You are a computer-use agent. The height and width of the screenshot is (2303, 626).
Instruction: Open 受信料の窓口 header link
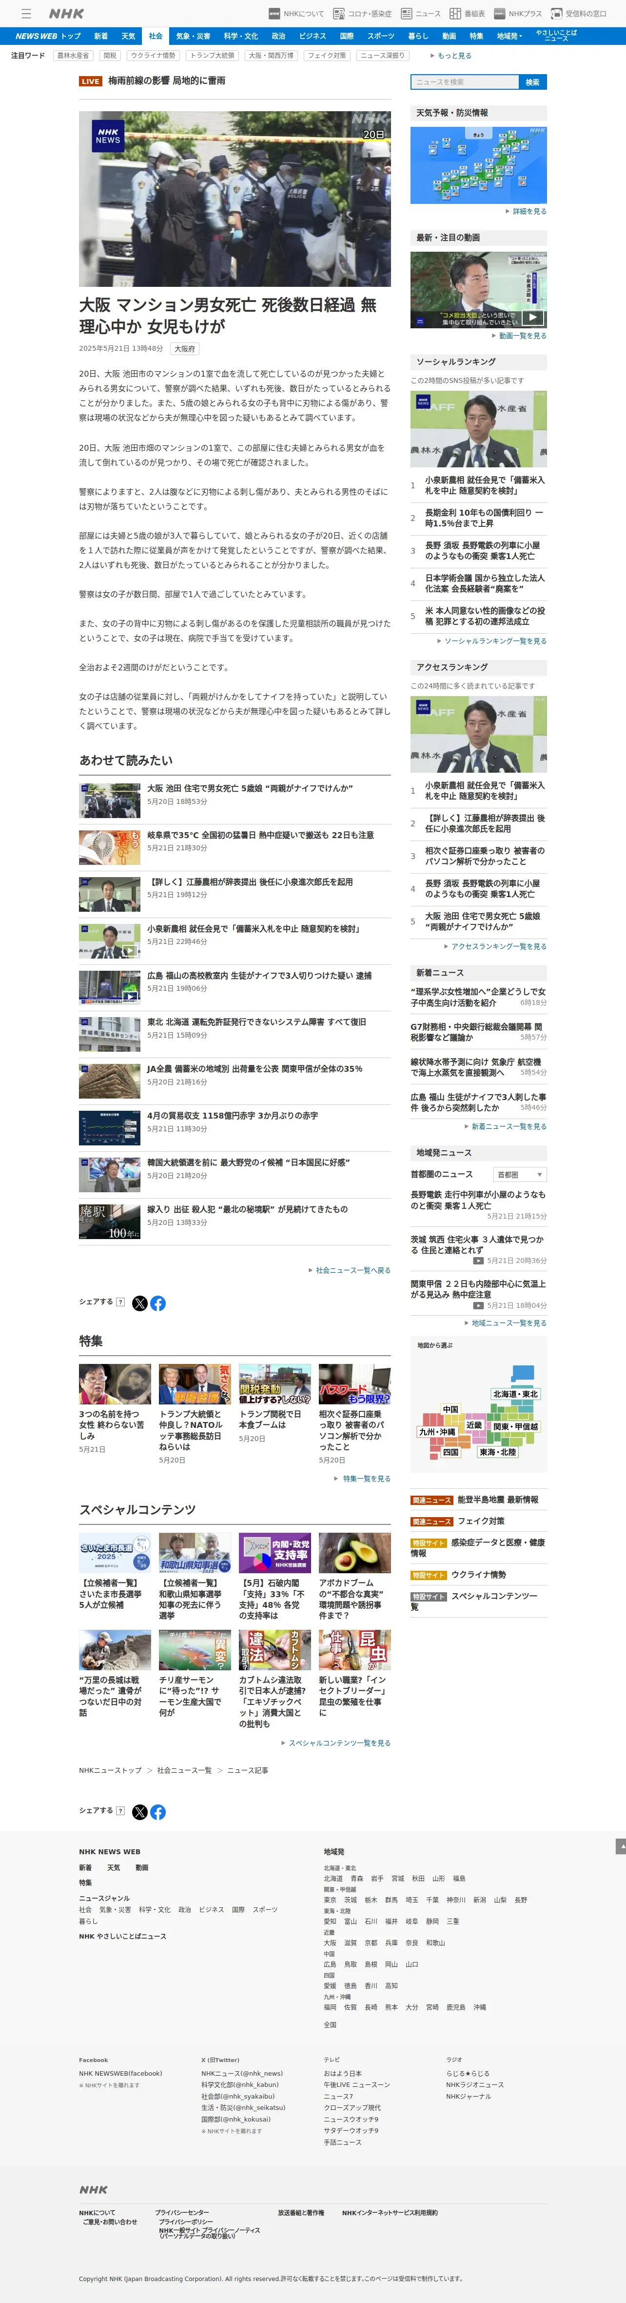pyautogui.click(x=579, y=13)
